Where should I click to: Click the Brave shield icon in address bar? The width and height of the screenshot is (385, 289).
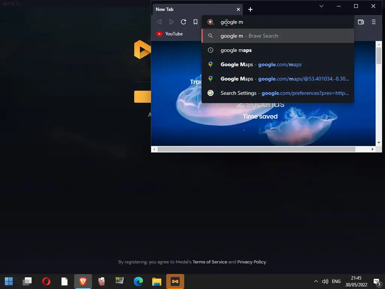pyautogui.click(x=210, y=22)
